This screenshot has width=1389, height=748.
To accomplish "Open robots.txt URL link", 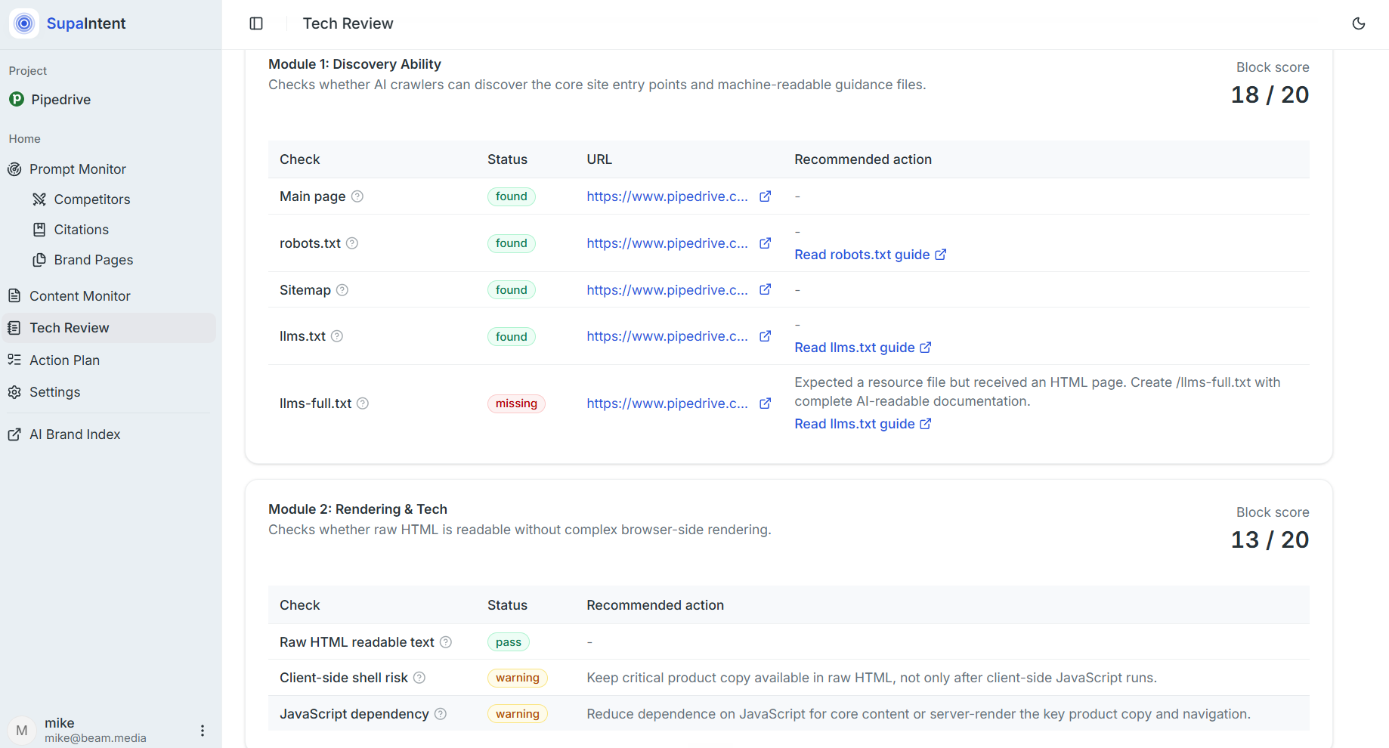I will 667,243.
